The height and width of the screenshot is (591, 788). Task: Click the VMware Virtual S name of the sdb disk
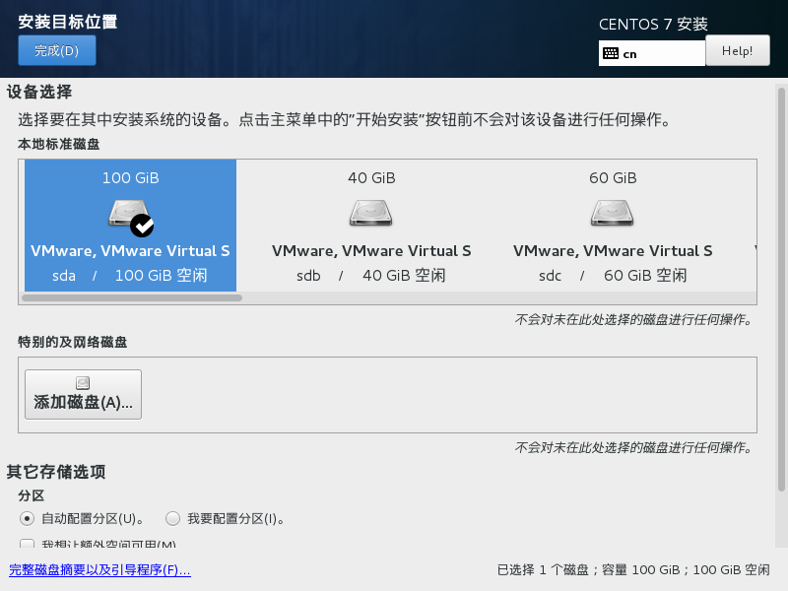pos(371,251)
